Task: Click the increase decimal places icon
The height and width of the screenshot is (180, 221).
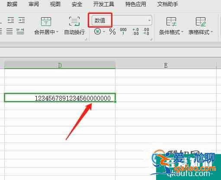Action: point(135,32)
